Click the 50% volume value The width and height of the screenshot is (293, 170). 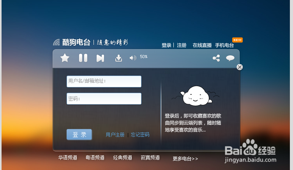click(x=144, y=57)
